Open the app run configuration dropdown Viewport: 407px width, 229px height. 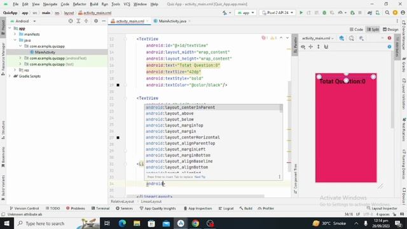[246, 13]
